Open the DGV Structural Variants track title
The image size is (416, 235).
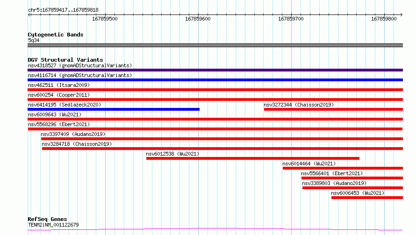[x=65, y=60]
